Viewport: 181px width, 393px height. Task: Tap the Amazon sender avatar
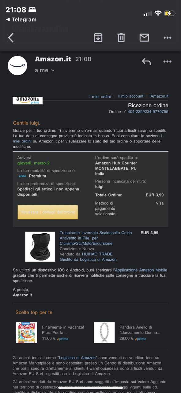[17, 65]
